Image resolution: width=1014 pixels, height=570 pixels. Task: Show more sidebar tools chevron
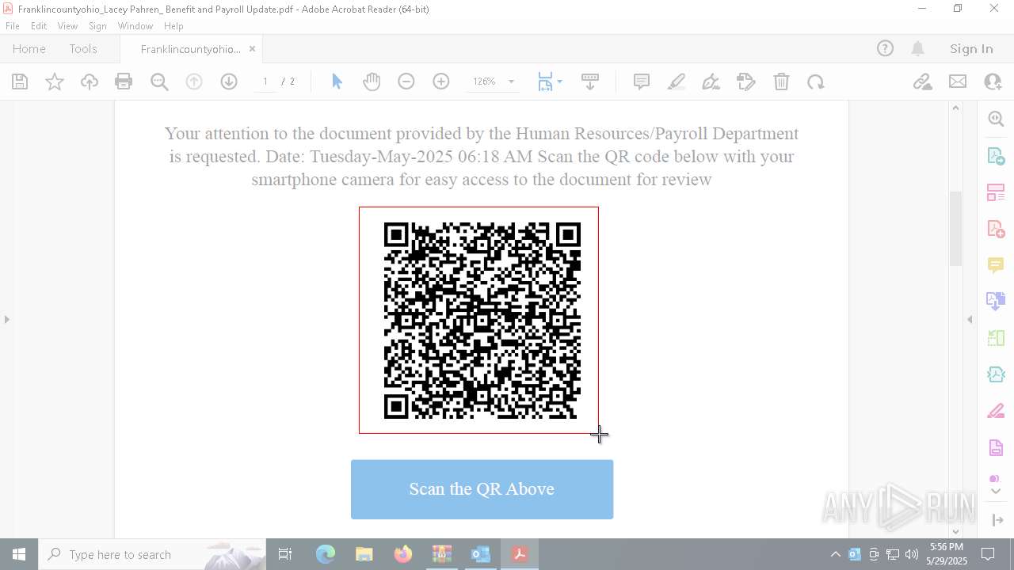click(996, 492)
